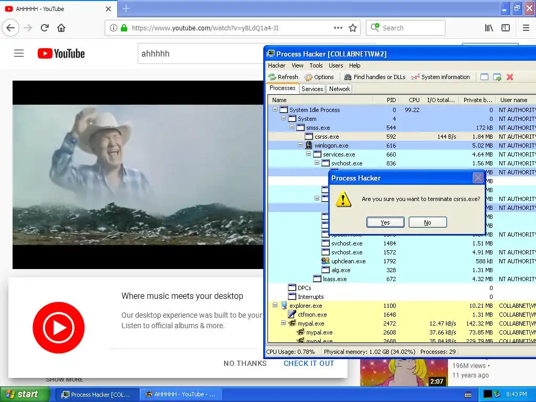Close the Process Hacker confirmation dialog
536x402 pixels.
[478, 178]
